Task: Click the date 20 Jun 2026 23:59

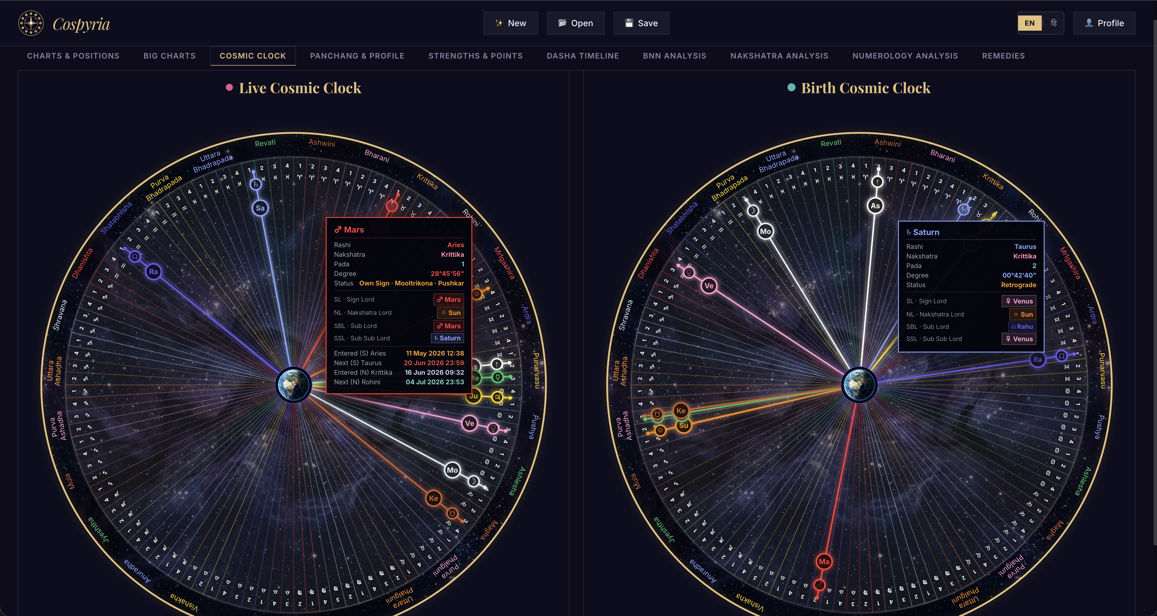Action: pos(433,363)
